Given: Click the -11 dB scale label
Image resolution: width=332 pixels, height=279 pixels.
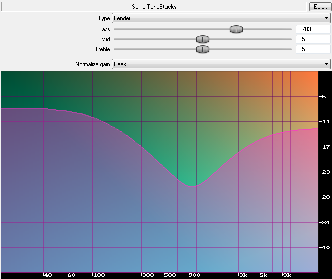Looking at the screenshot, I should [x=324, y=122].
